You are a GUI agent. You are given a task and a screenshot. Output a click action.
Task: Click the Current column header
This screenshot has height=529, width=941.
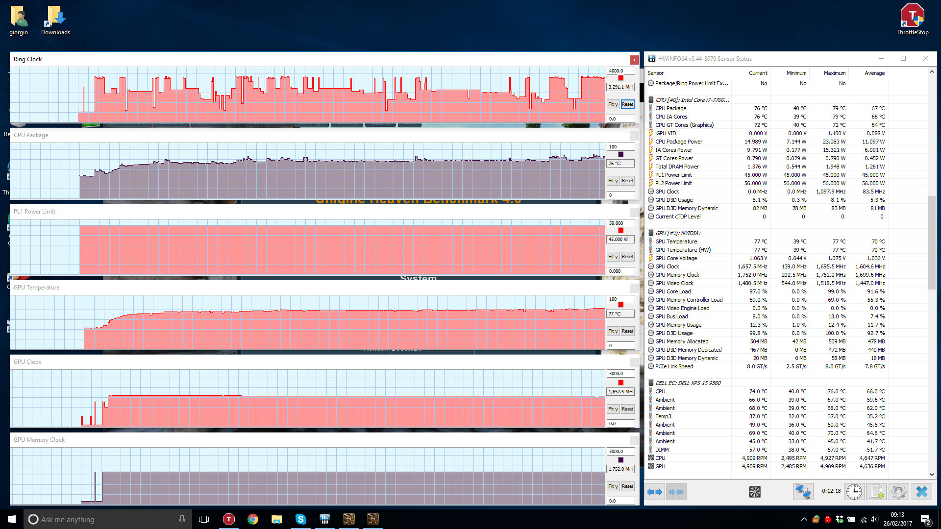750,73
